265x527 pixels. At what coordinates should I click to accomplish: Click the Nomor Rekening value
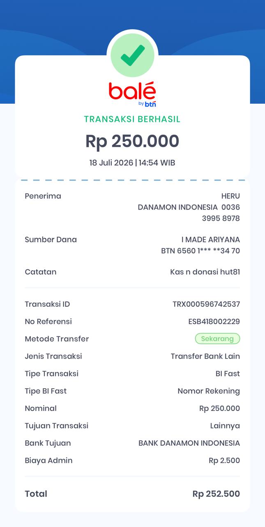[209, 391]
